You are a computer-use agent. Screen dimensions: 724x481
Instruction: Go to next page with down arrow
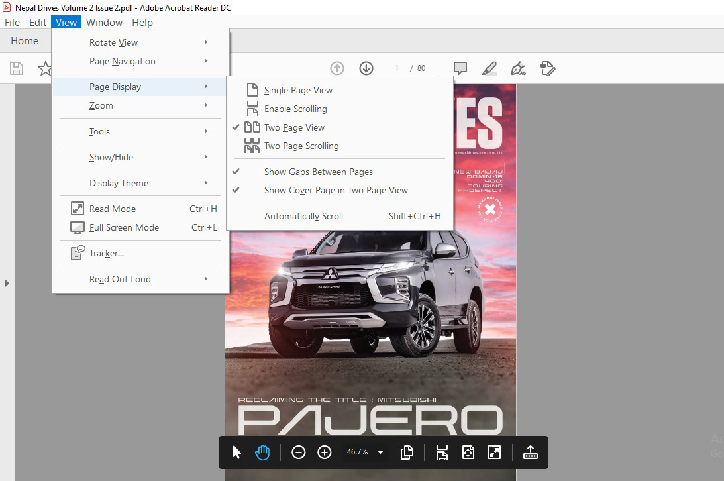click(x=366, y=68)
